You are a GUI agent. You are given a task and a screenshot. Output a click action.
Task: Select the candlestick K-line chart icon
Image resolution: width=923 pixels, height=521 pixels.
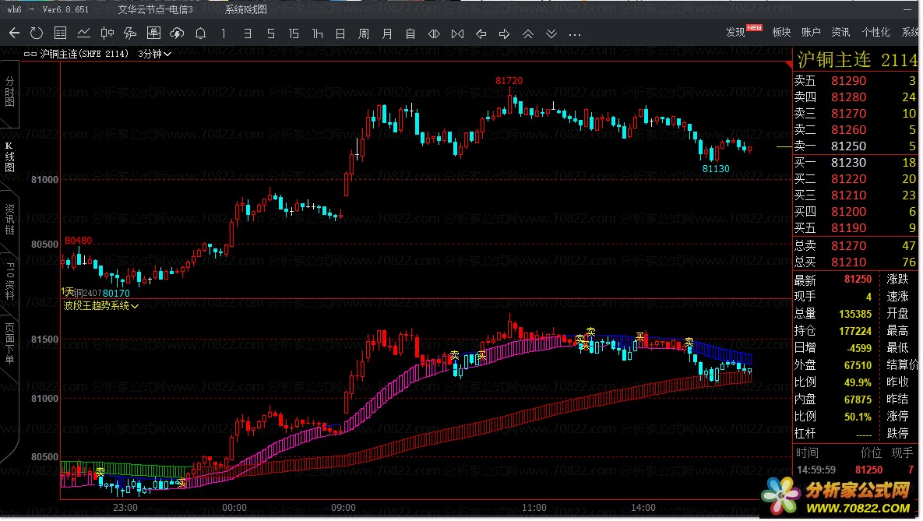pyautogui.click(x=107, y=33)
